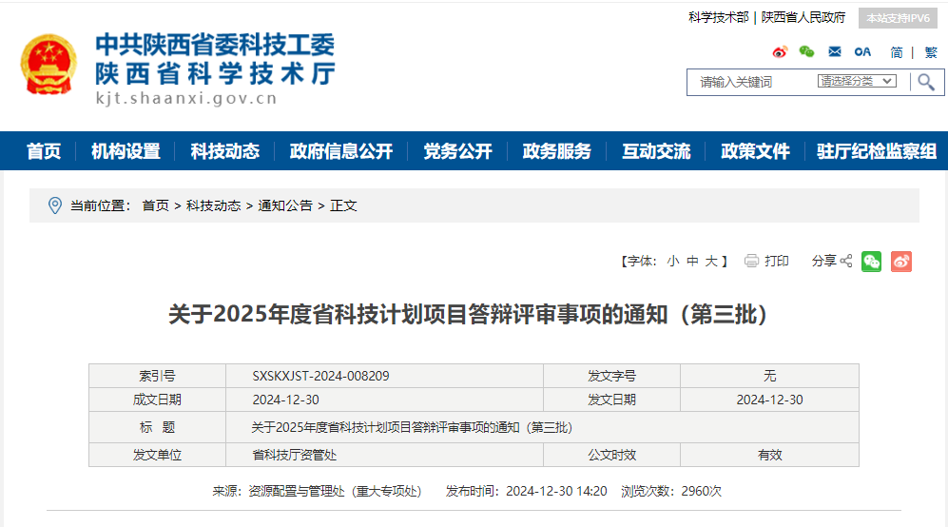Set font size to medium 中
This screenshot has height=527, width=948.
[692, 262]
